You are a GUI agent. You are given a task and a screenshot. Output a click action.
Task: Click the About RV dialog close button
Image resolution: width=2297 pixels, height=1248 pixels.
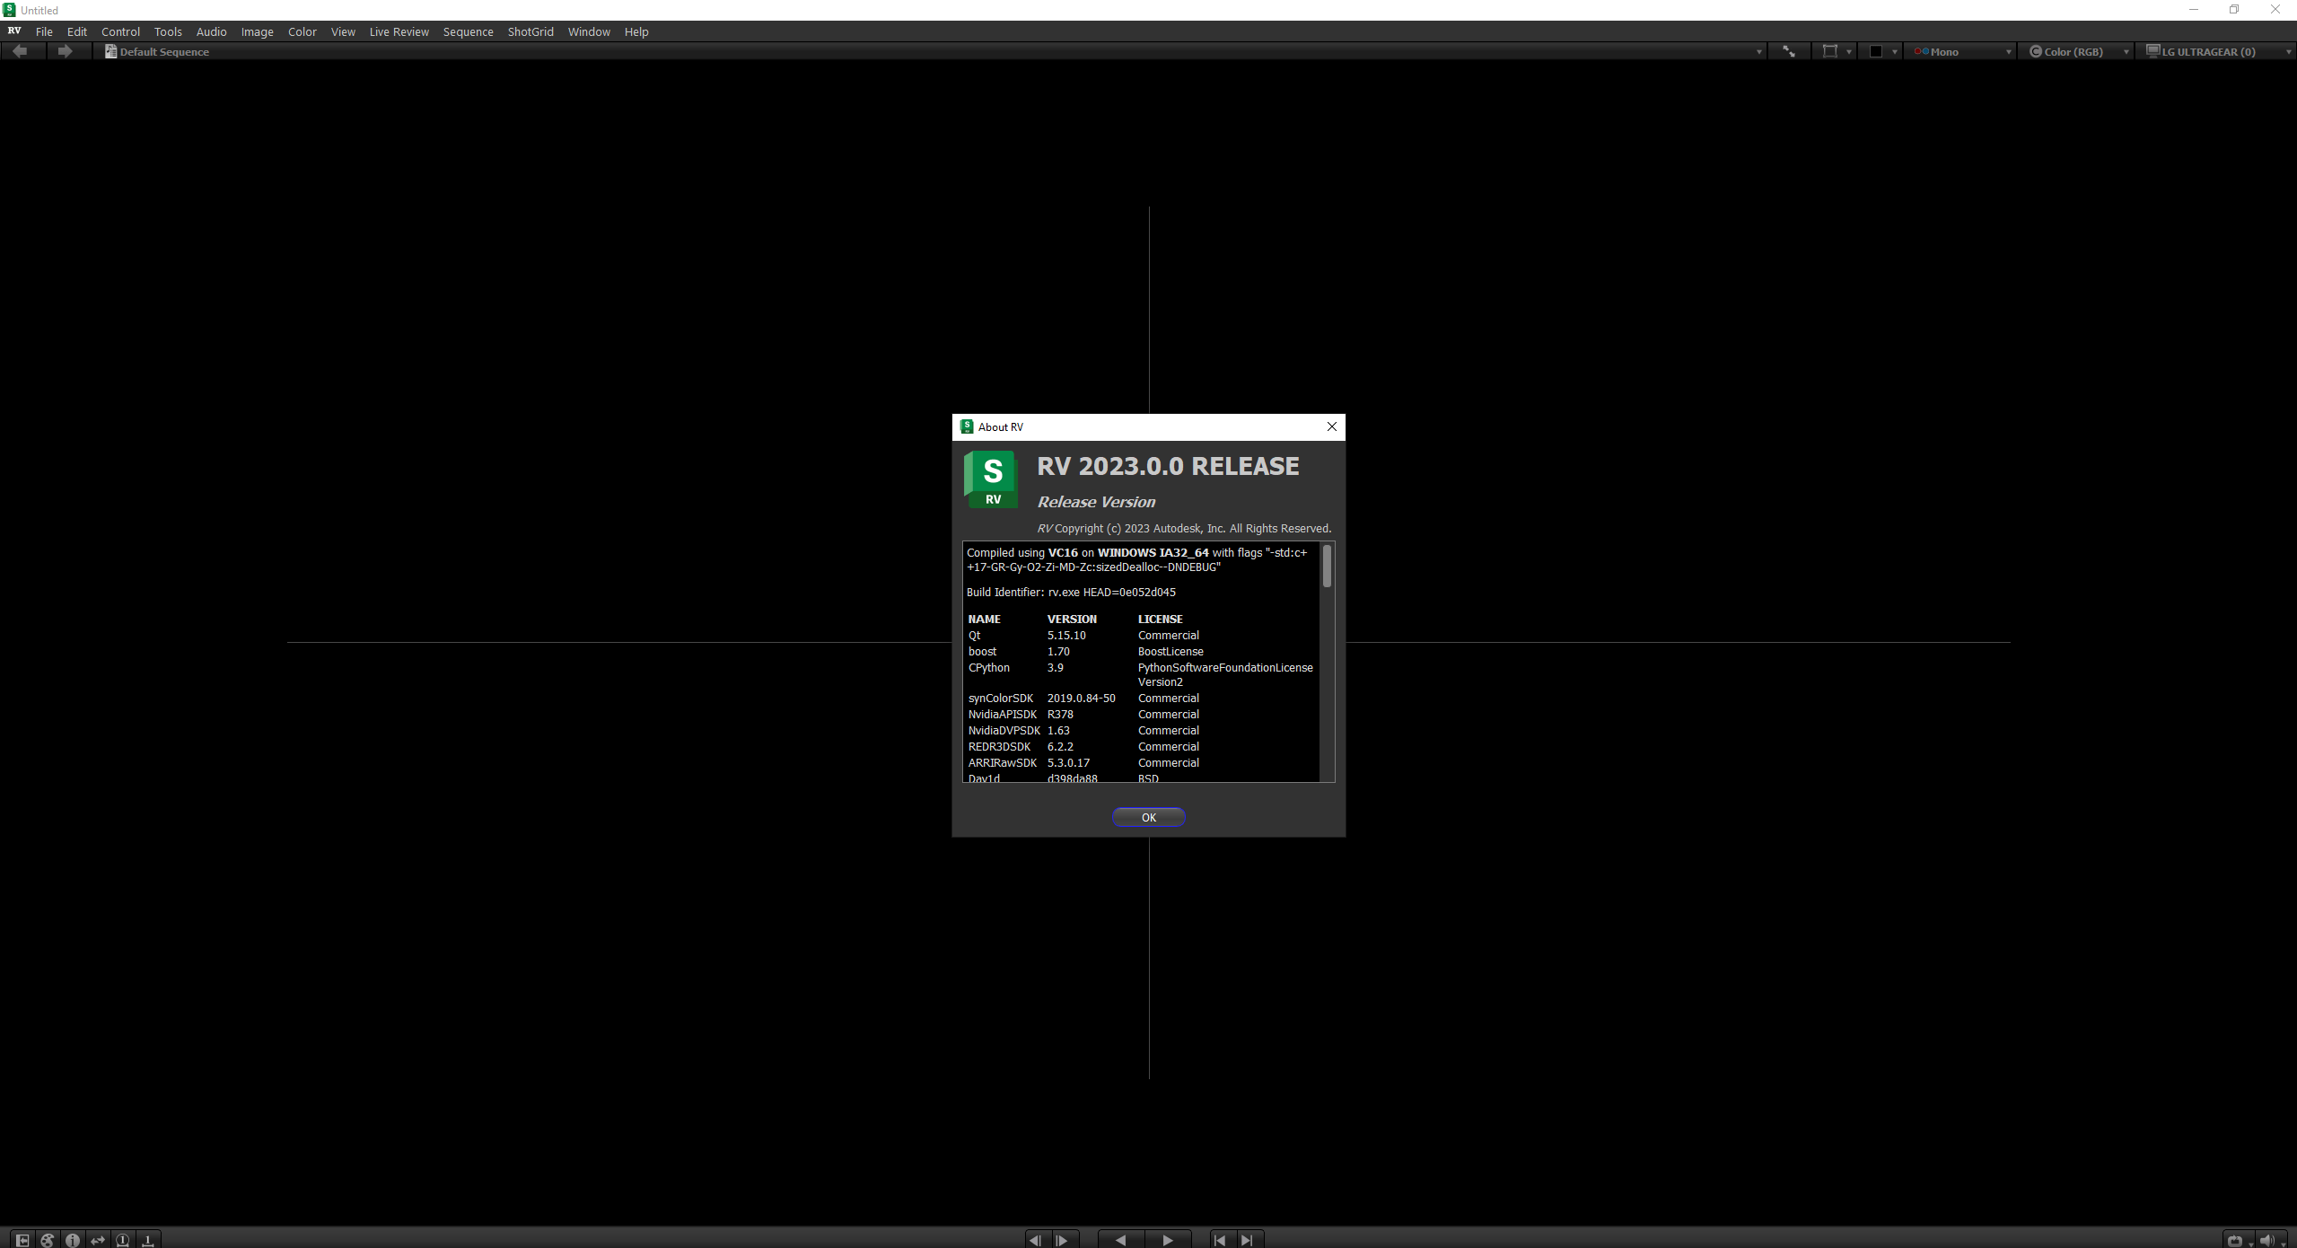(1332, 427)
